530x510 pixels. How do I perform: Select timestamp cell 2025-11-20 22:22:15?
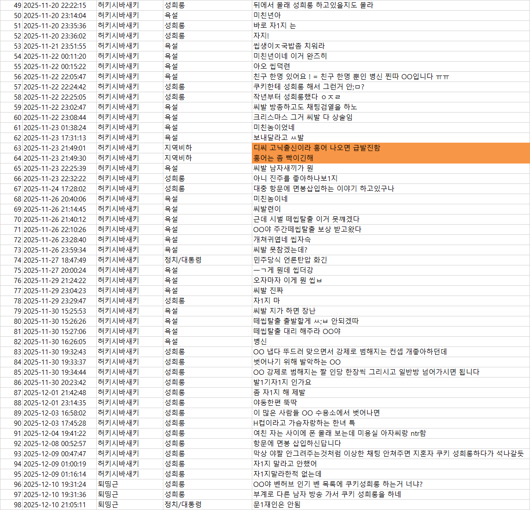click(59, 6)
